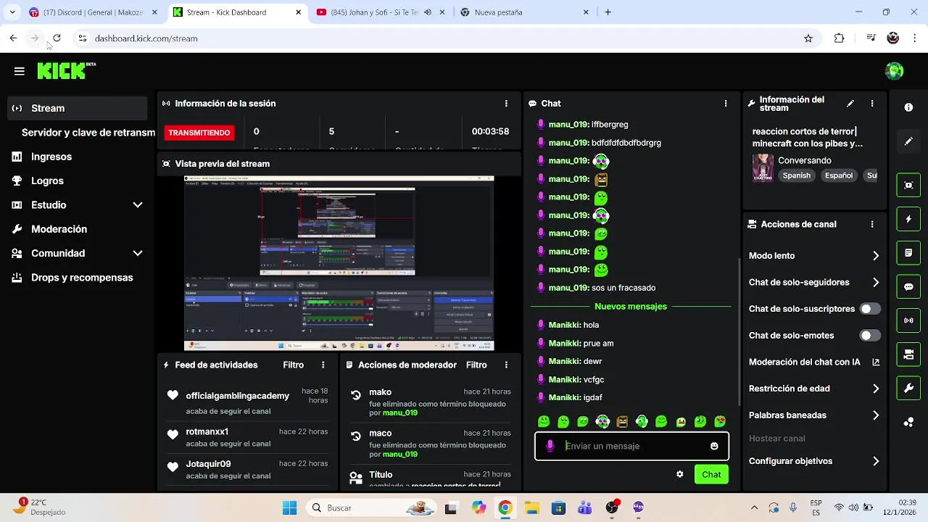Click Filtro in Acciones de moderador

(x=476, y=365)
